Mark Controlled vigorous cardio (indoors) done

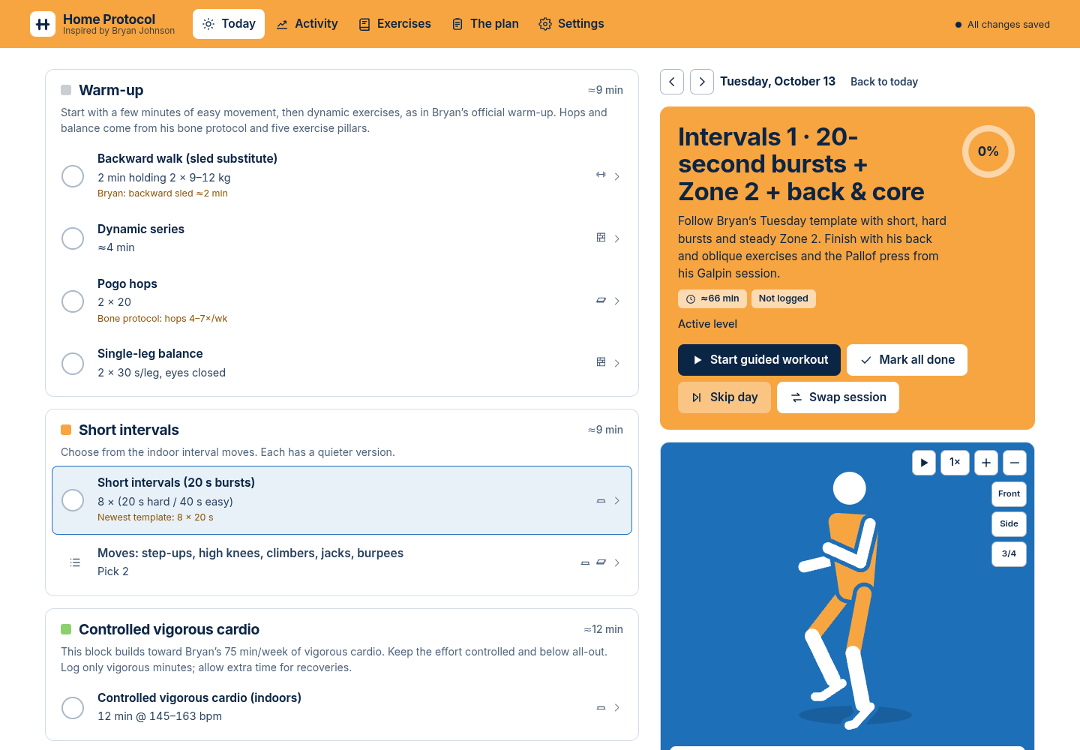(73, 708)
